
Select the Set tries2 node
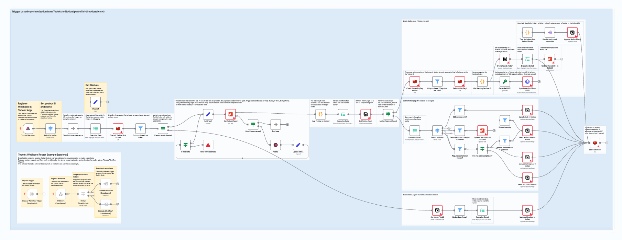(208, 114)
